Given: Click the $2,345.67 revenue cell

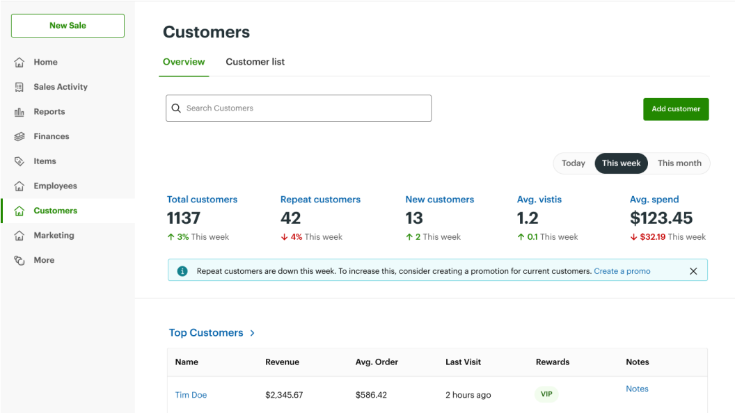Looking at the screenshot, I should click(284, 395).
